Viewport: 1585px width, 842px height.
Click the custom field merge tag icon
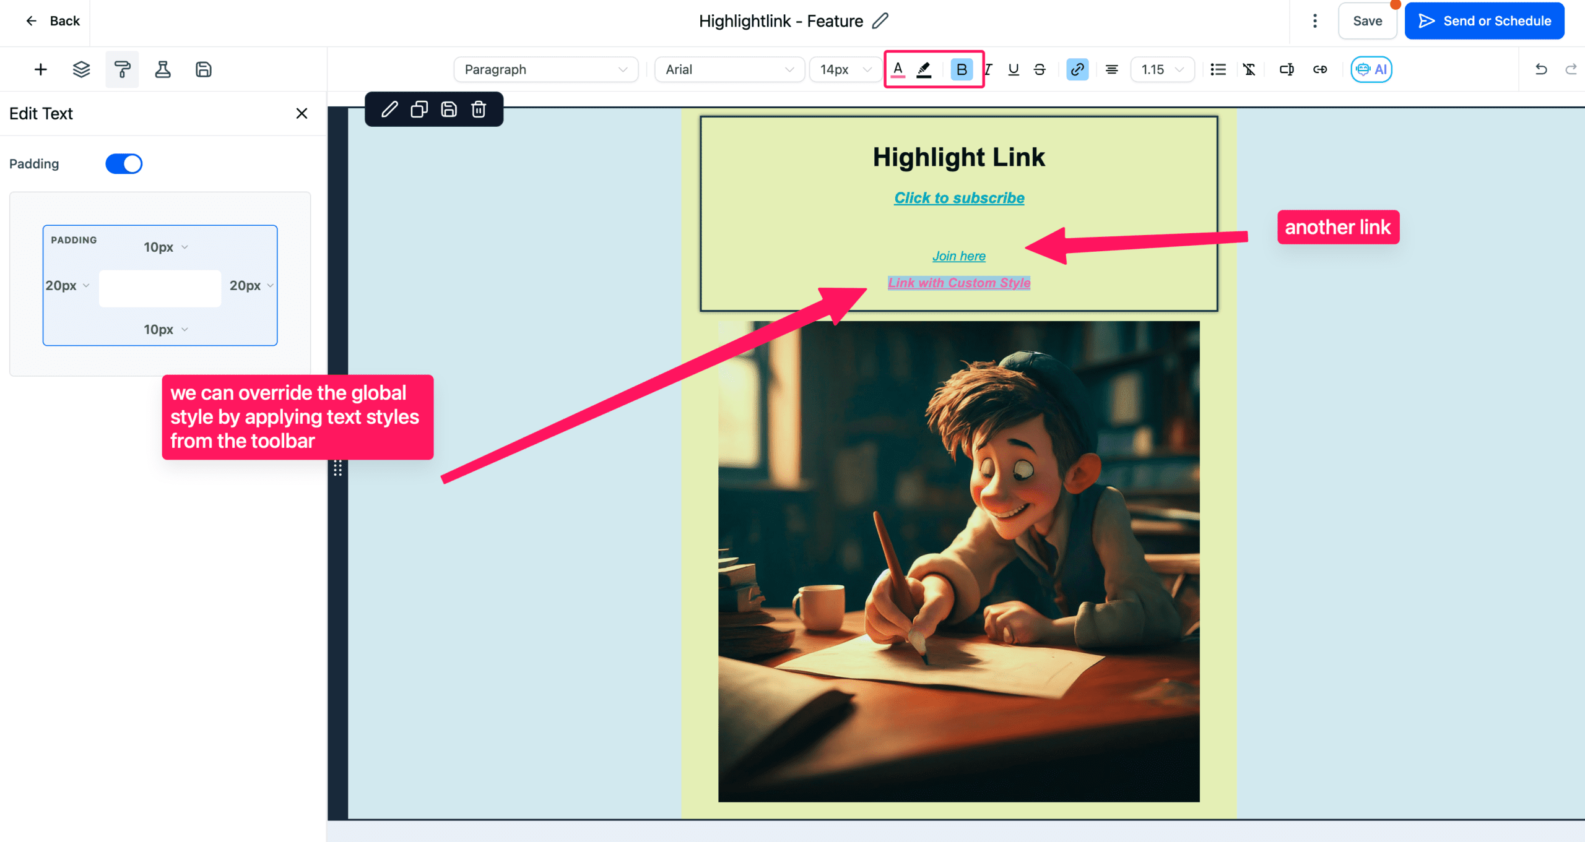coord(1287,69)
